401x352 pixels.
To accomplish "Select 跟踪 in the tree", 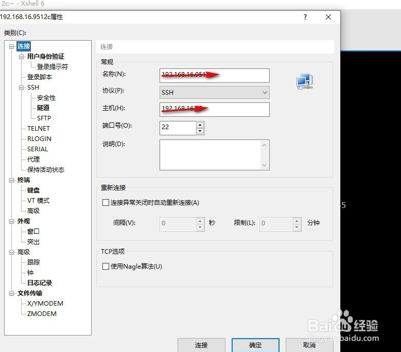I will click(x=33, y=262).
